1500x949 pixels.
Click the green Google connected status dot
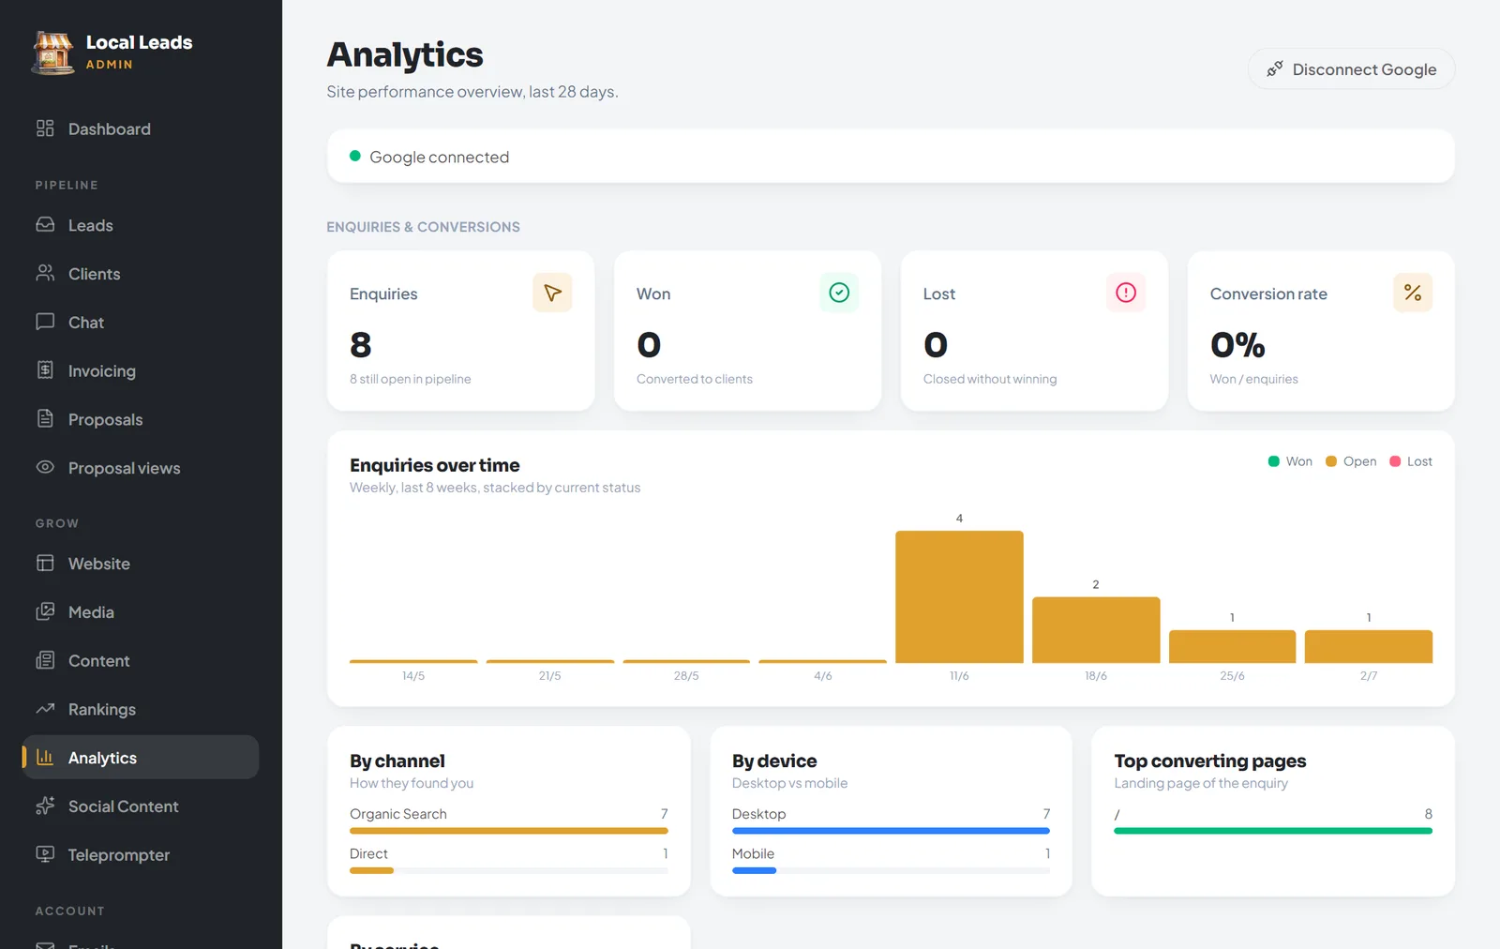355,156
